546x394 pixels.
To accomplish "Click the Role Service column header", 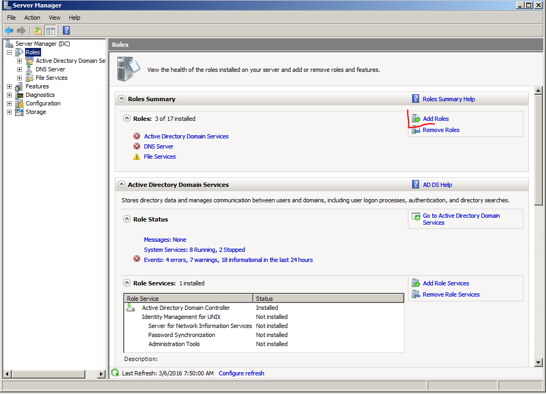I will (x=188, y=298).
